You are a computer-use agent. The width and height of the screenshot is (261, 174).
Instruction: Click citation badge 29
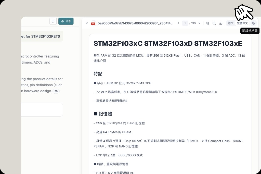coord(56,91)
